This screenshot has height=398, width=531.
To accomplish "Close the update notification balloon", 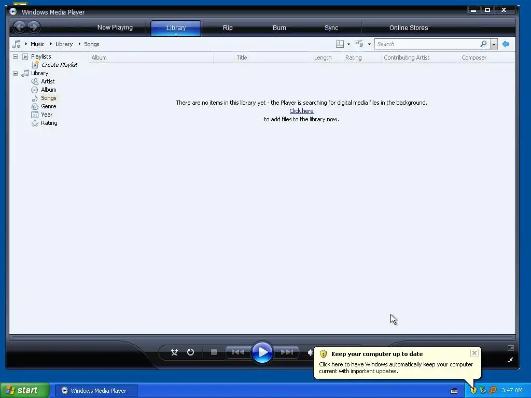I will point(474,353).
